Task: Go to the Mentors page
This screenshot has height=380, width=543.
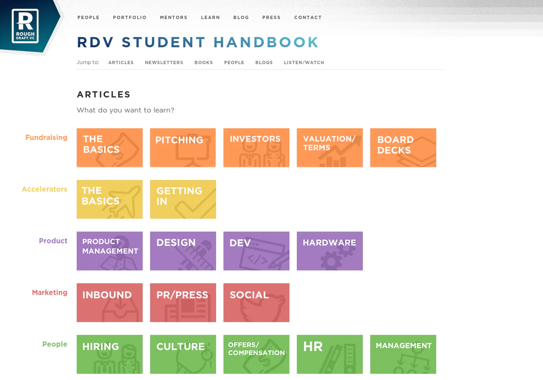Action: click(x=174, y=18)
